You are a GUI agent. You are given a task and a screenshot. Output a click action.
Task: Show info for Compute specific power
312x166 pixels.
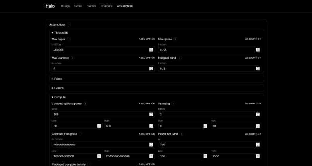coord(86,104)
